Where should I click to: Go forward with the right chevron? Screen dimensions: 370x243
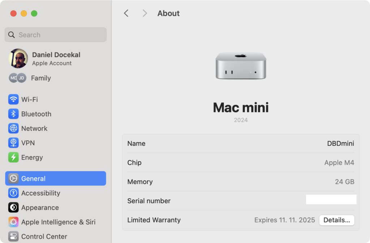(145, 13)
